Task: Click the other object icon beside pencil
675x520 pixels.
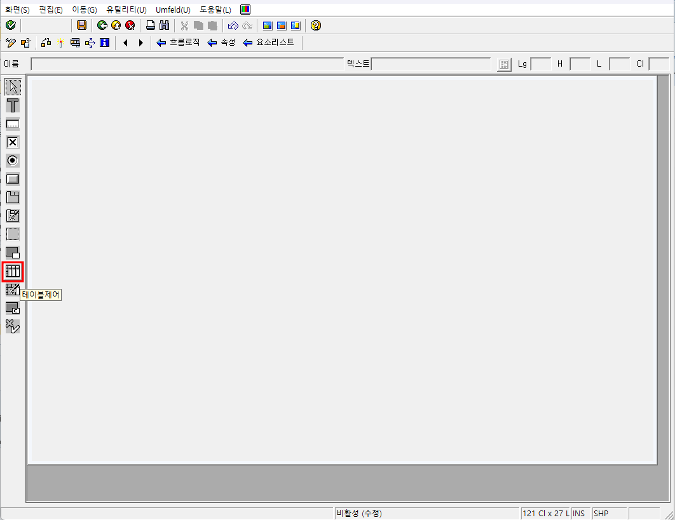Action: point(25,43)
